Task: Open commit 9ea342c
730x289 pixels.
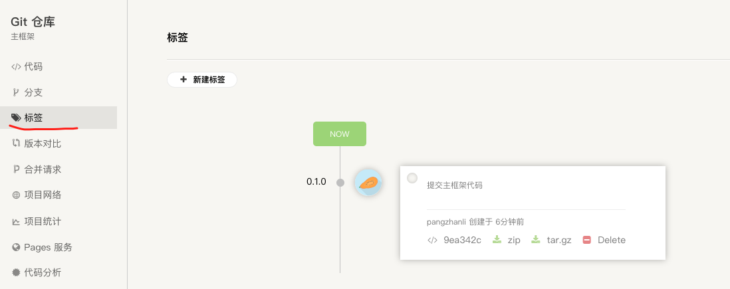Action: pyautogui.click(x=454, y=240)
